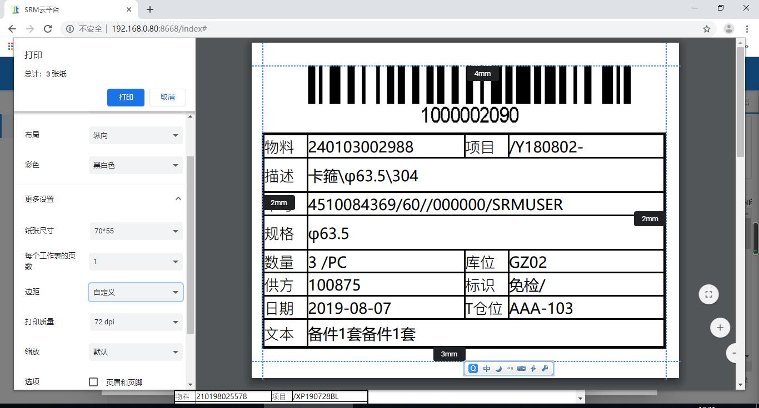Collapse the 更多设置 section
The height and width of the screenshot is (408, 759).
click(178, 199)
